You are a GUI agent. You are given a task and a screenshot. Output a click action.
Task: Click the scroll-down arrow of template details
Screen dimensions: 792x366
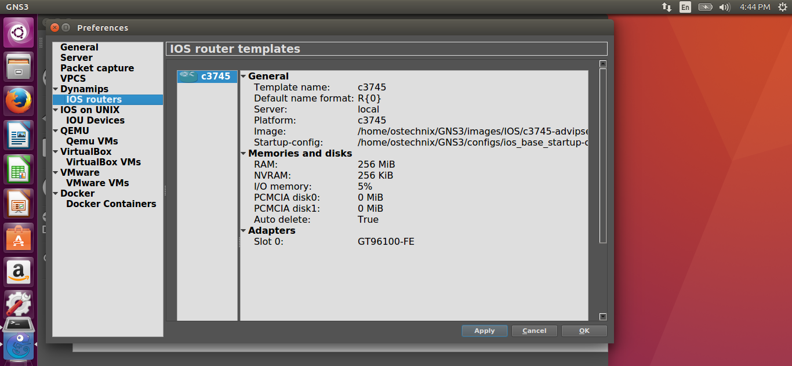[603, 317]
